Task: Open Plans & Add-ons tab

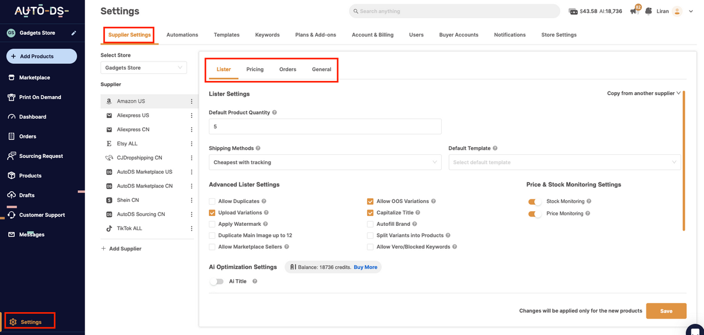Action: 316,35
